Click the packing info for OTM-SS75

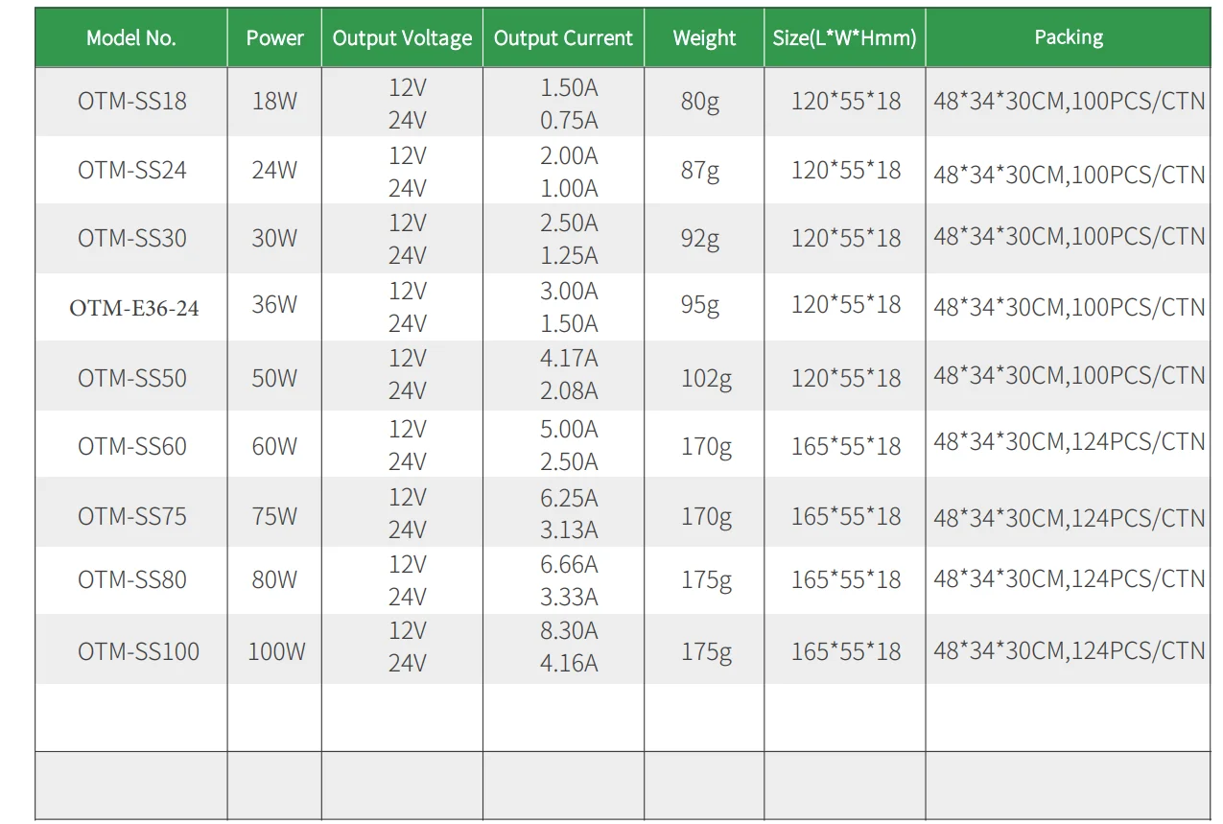(1068, 512)
